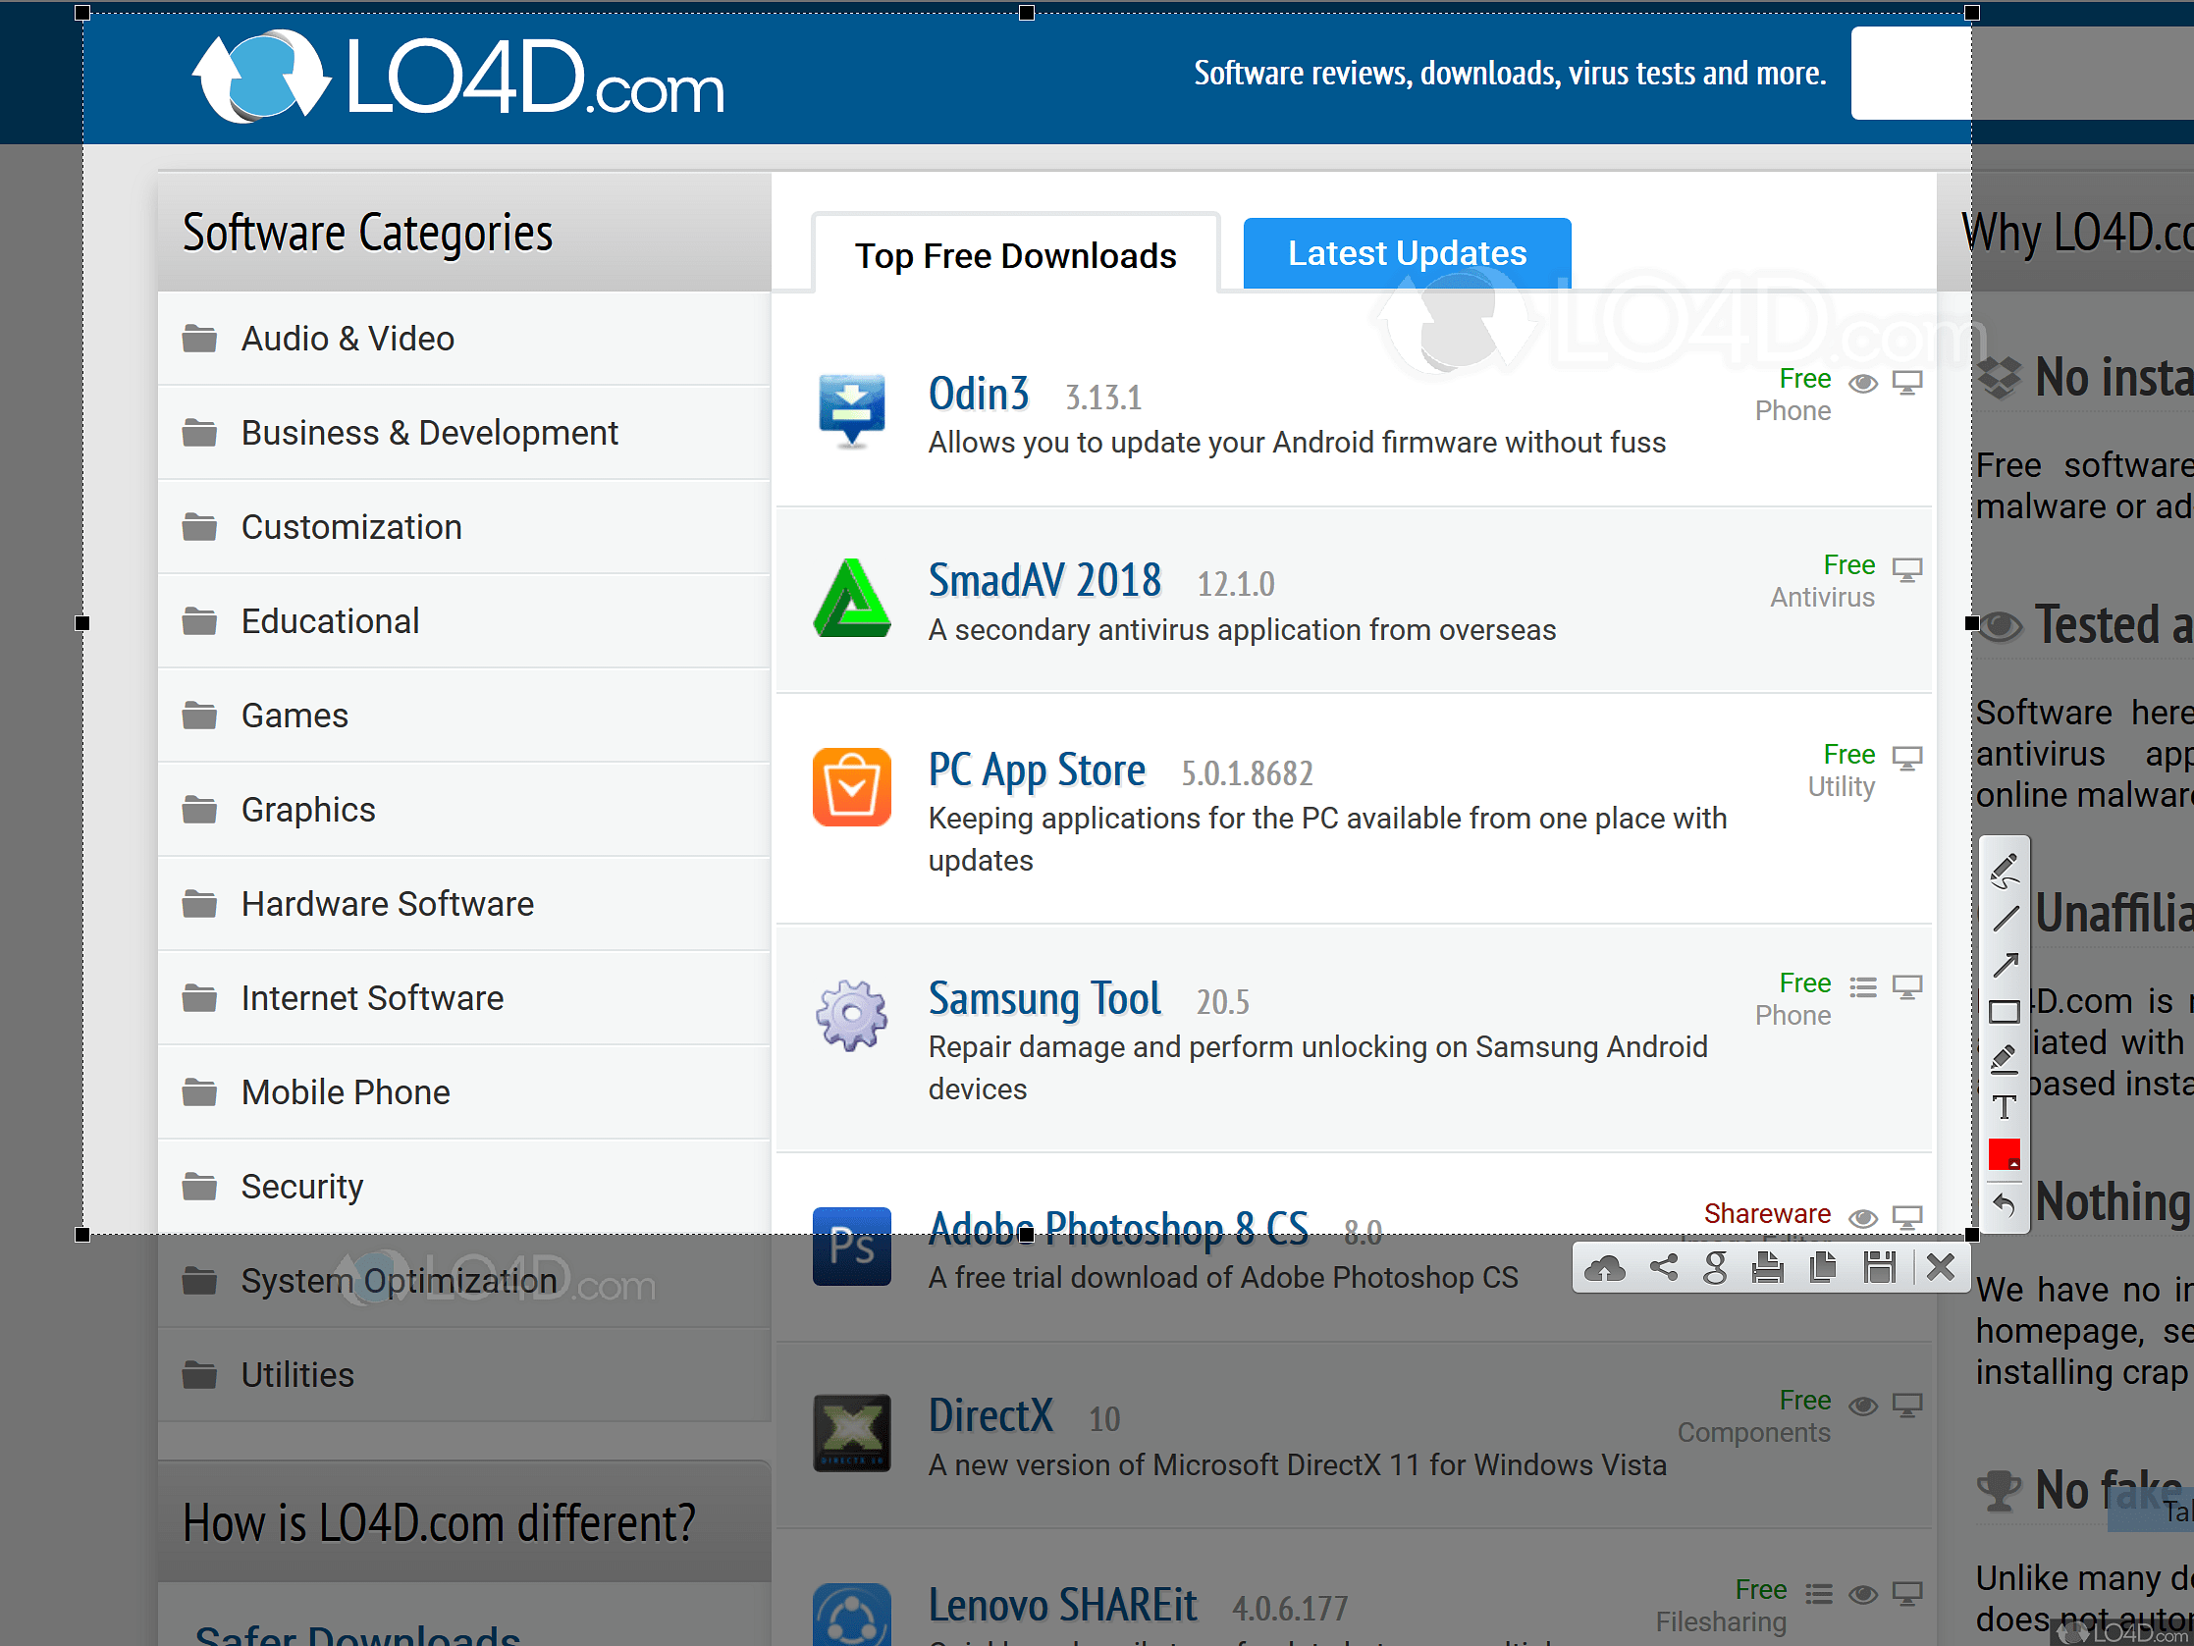The image size is (2194, 1646).
Task: Select the Rectangle shape tool
Action: pyautogui.click(x=2005, y=1011)
